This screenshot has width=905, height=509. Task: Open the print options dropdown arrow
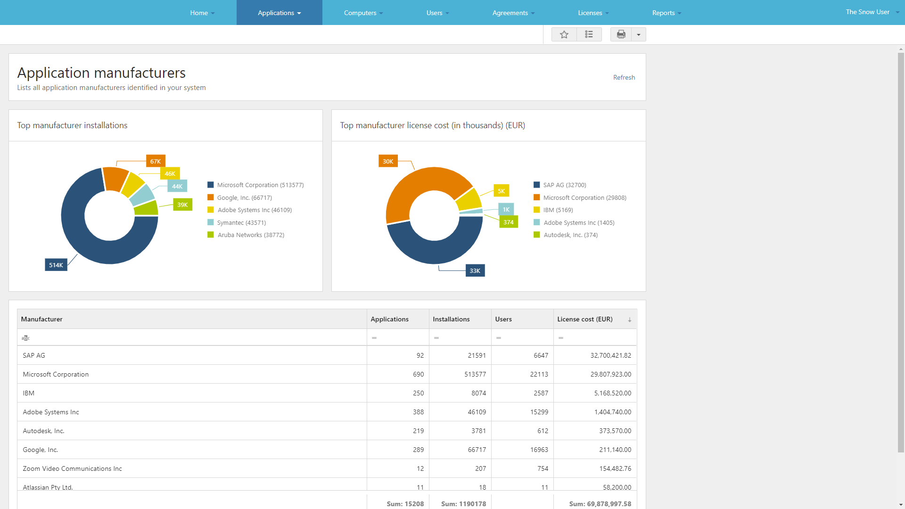pyautogui.click(x=639, y=34)
